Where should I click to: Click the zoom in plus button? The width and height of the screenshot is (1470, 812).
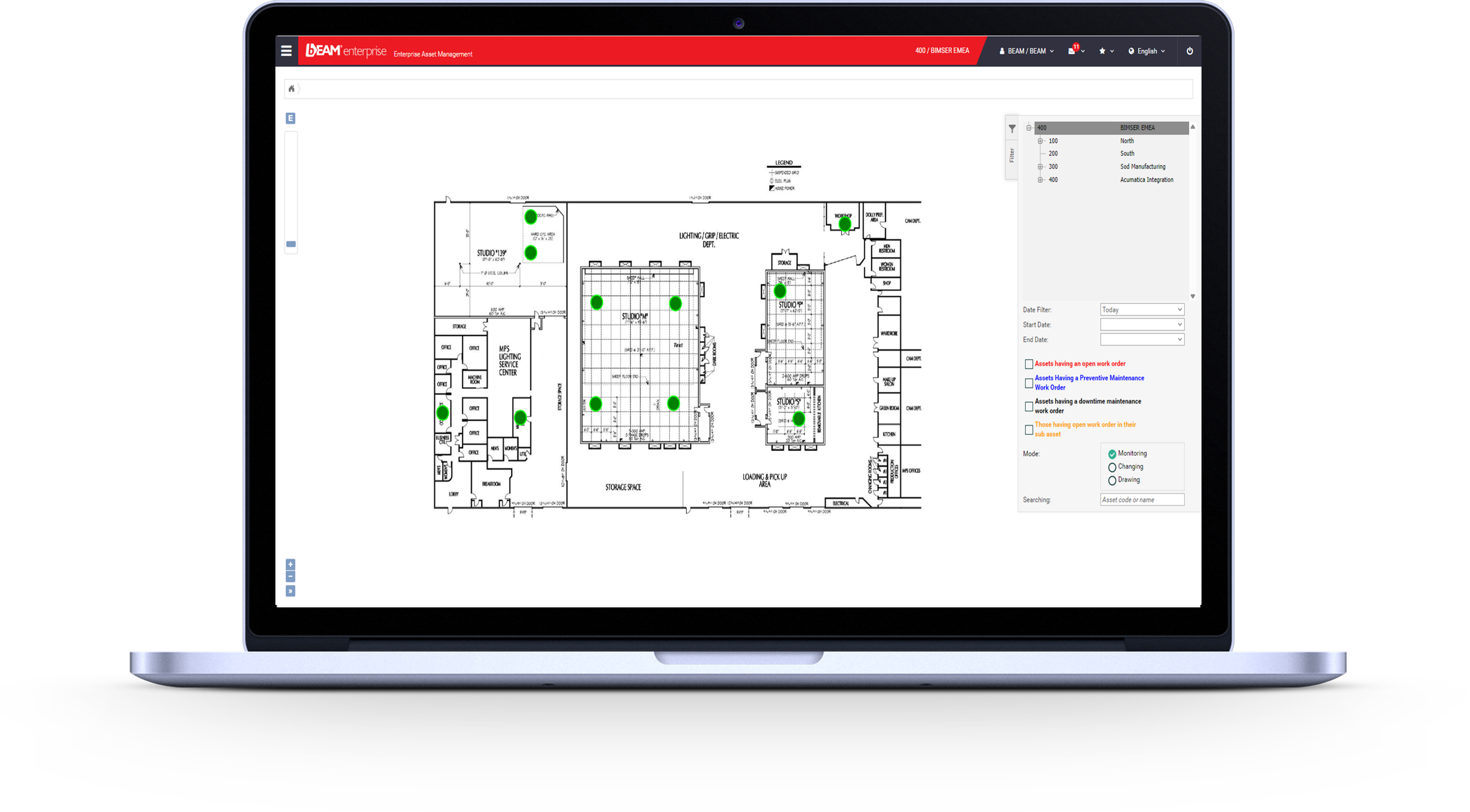click(x=290, y=564)
